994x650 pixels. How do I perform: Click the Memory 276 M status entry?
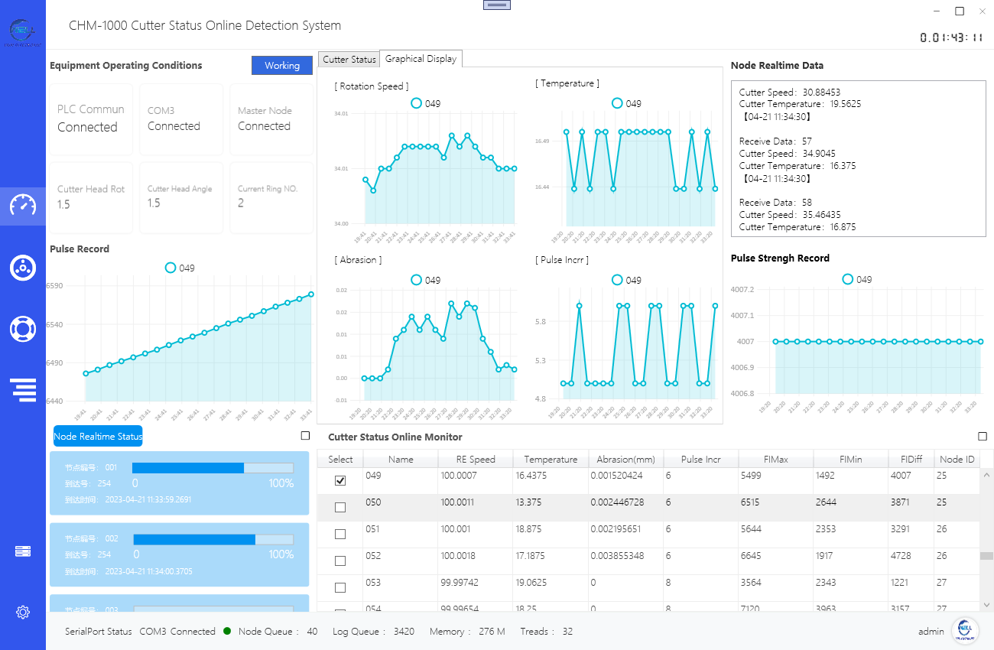point(467,632)
